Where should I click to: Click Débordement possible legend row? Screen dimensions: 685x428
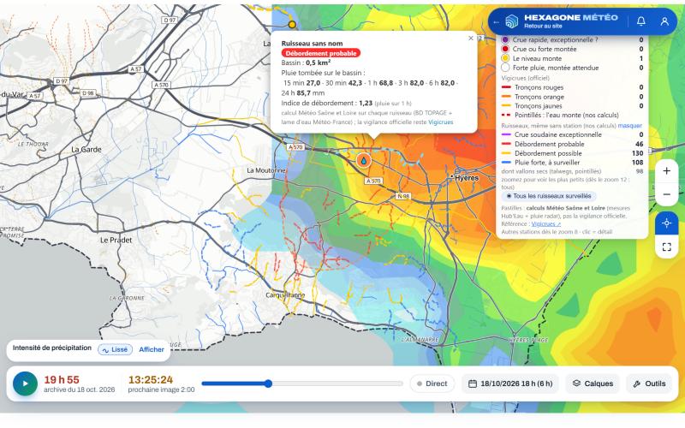[x=572, y=153]
